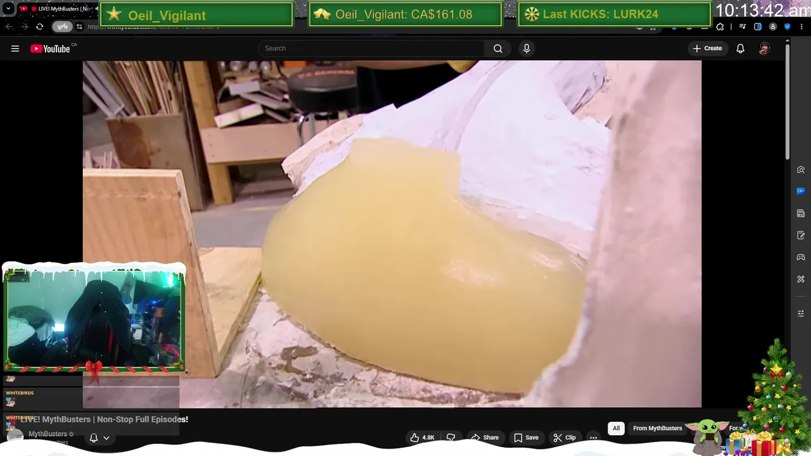Image resolution: width=811 pixels, height=456 pixels.
Task: Open the tab search dropdown arrow
Action: coord(8,9)
